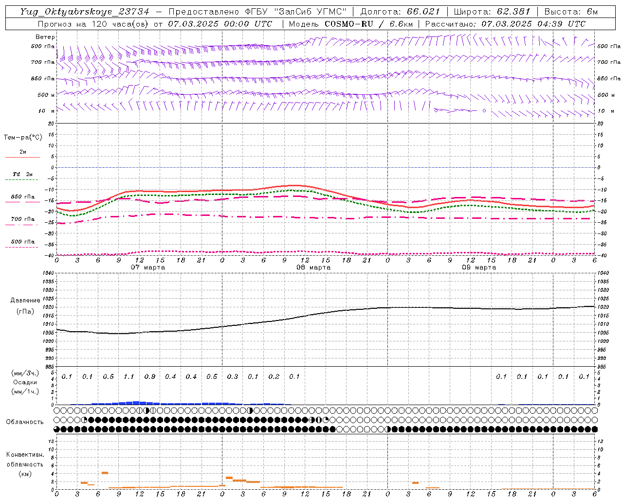Click the Облачность cloud cover label
This screenshot has height=498, width=623.
pyautogui.click(x=25, y=422)
